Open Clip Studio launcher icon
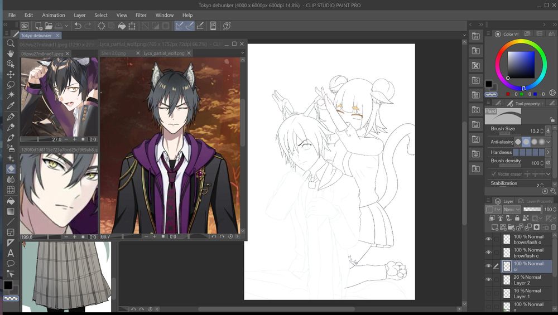Image resolution: width=558 pixels, height=315 pixels. [x=25, y=26]
